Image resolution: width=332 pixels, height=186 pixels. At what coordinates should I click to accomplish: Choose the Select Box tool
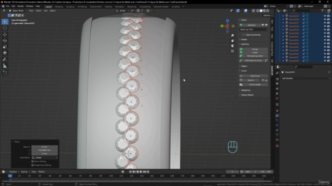[5, 22]
